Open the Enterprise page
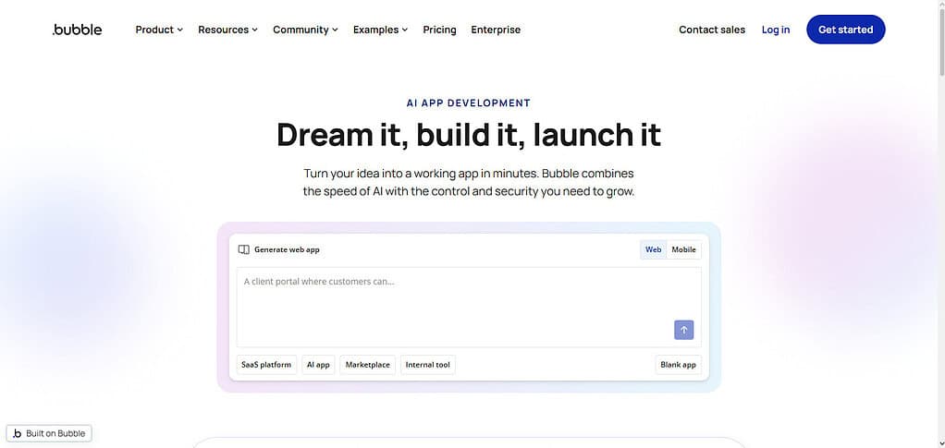The width and height of the screenshot is (945, 448). point(496,30)
